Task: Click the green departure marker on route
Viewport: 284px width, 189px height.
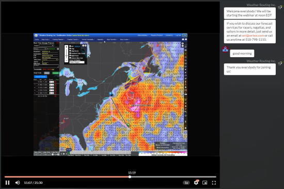Action: (x=129, y=125)
